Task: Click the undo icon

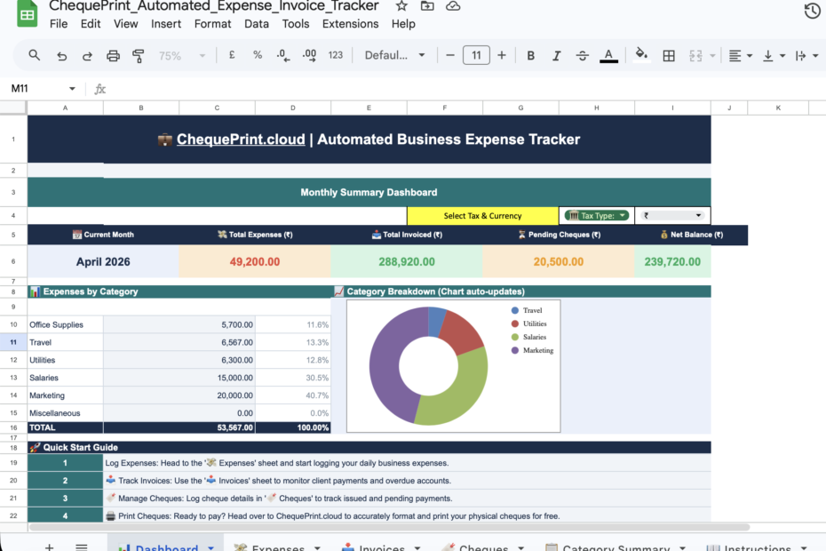Action: tap(61, 55)
